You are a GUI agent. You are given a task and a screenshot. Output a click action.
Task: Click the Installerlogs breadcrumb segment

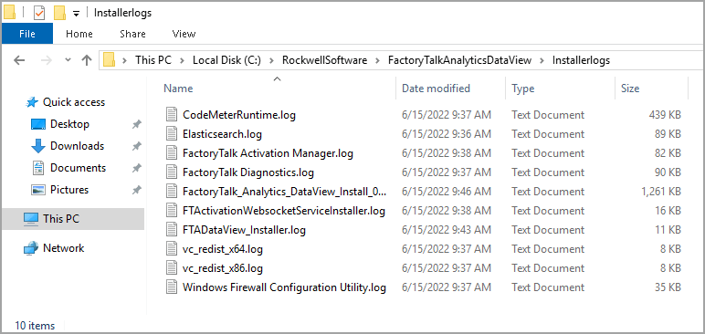[x=581, y=60]
